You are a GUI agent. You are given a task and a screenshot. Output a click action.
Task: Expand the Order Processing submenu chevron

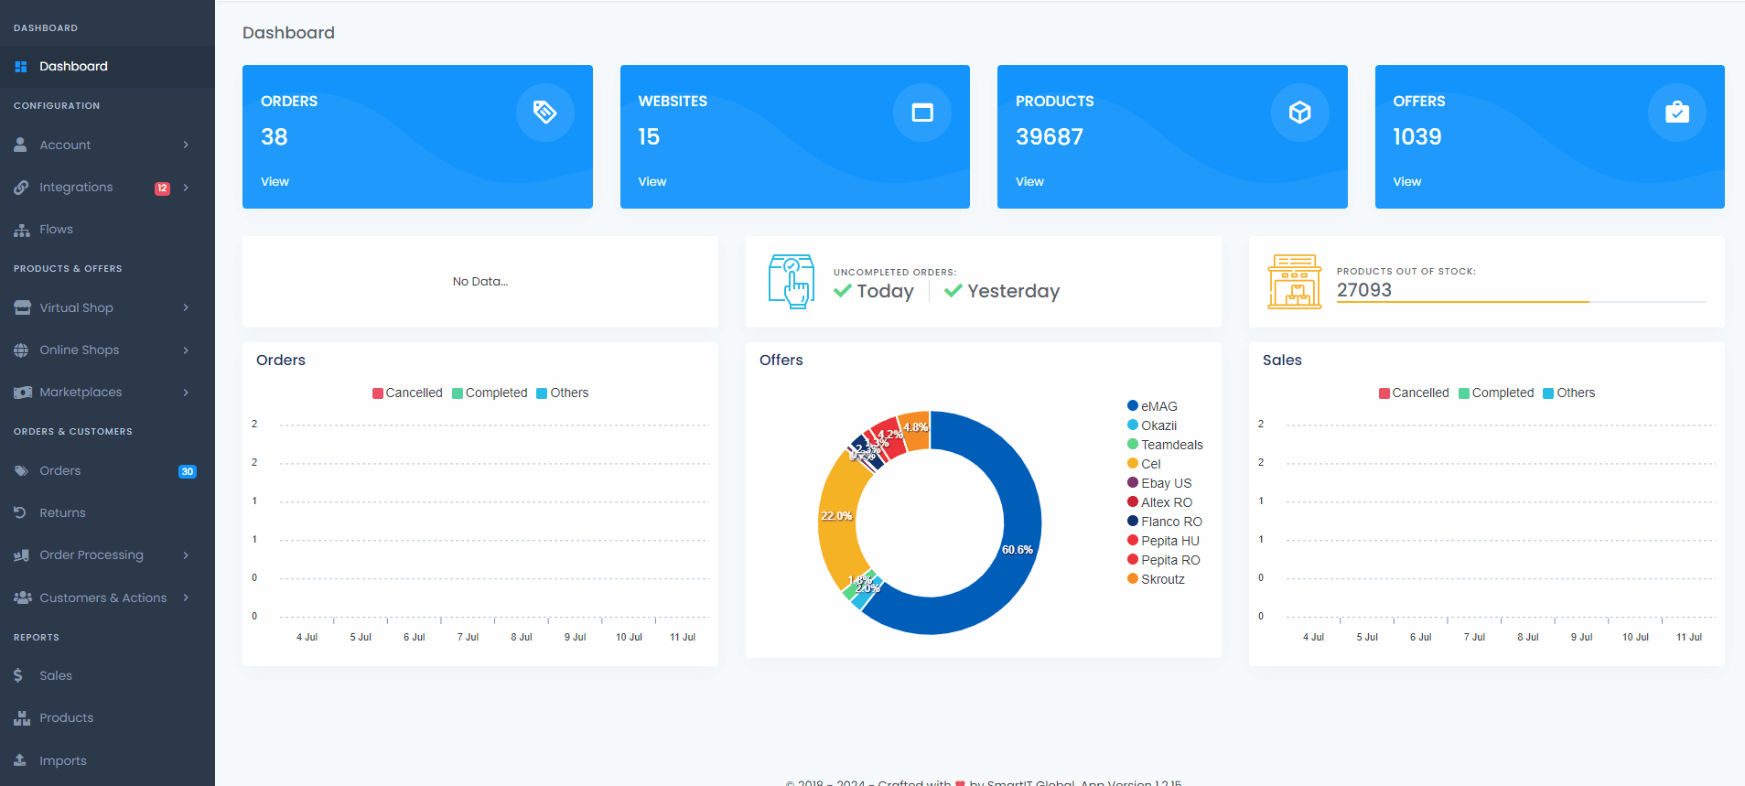(x=186, y=555)
